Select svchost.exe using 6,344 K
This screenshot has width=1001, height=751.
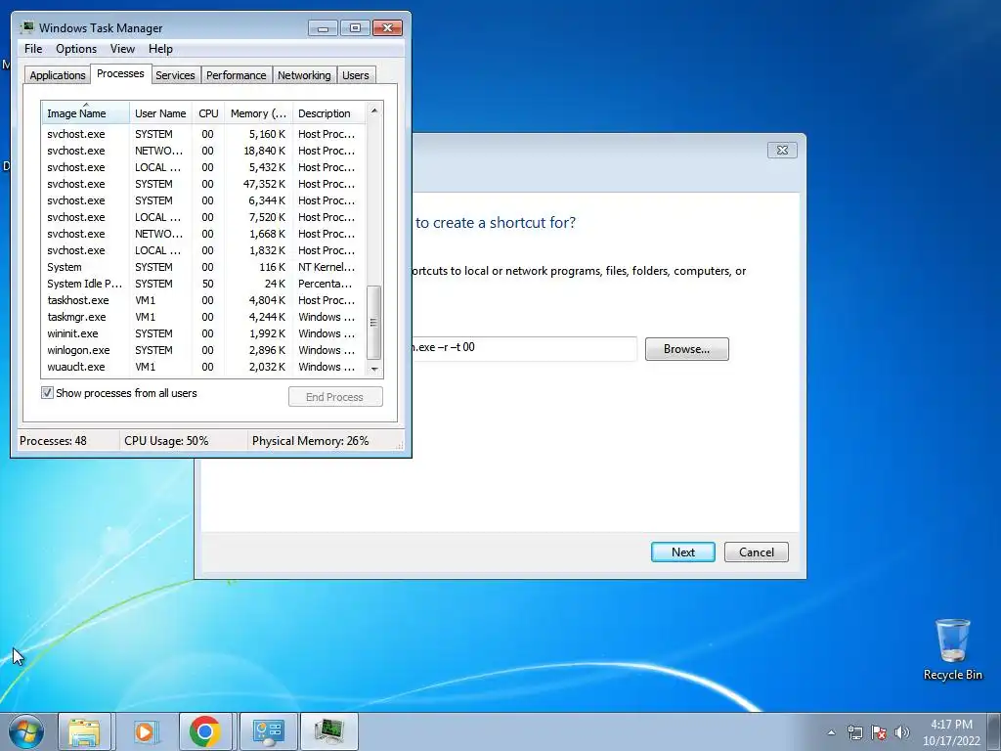coord(203,200)
